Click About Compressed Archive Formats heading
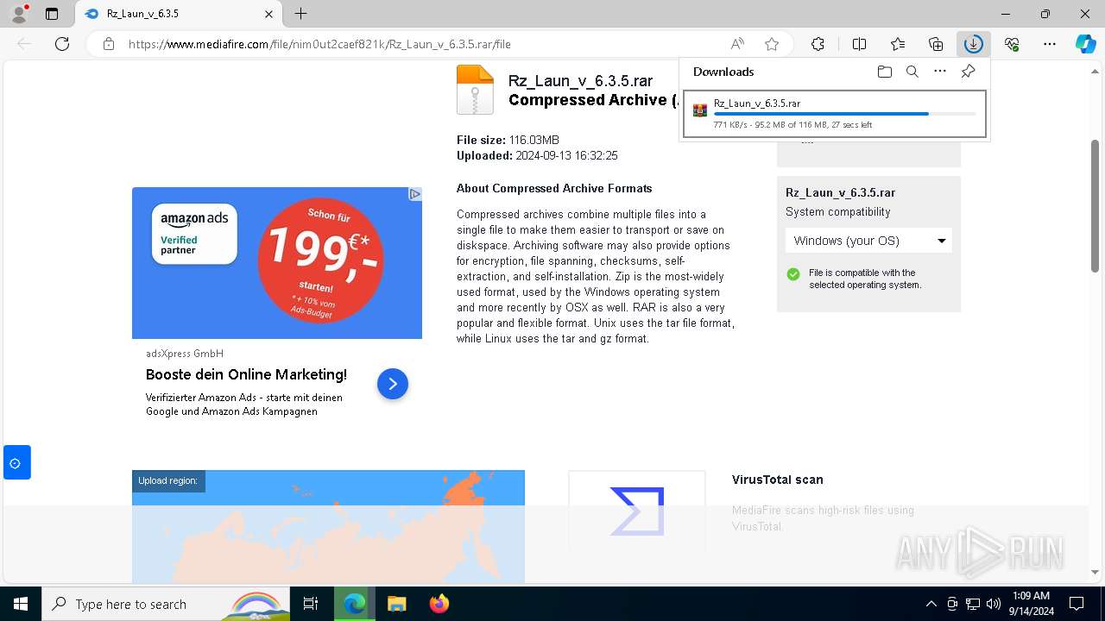 click(554, 188)
